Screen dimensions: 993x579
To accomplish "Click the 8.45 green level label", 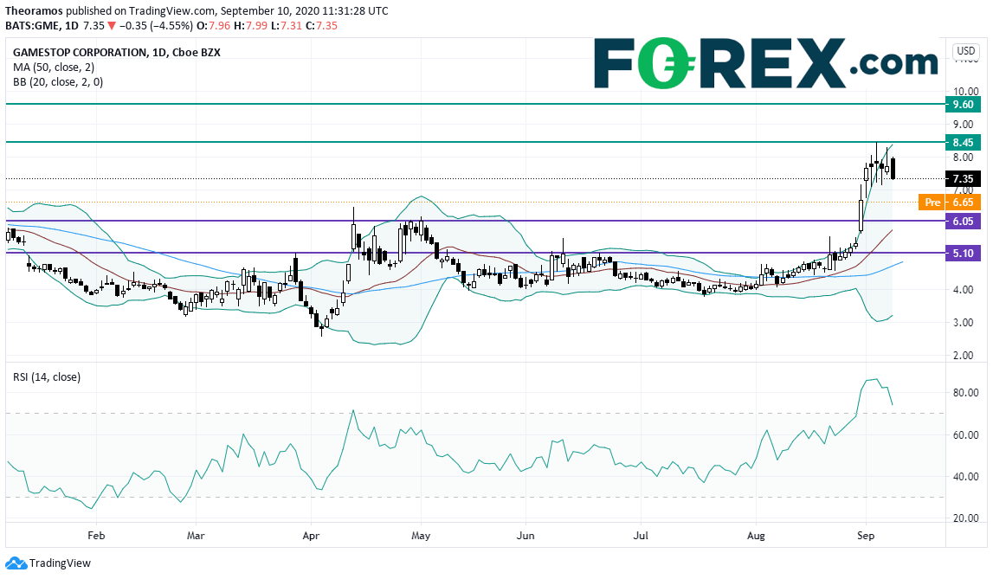I will pyautogui.click(x=963, y=143).
